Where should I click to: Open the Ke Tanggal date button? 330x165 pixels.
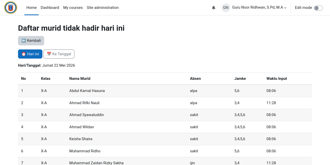(x=59, y=54)
